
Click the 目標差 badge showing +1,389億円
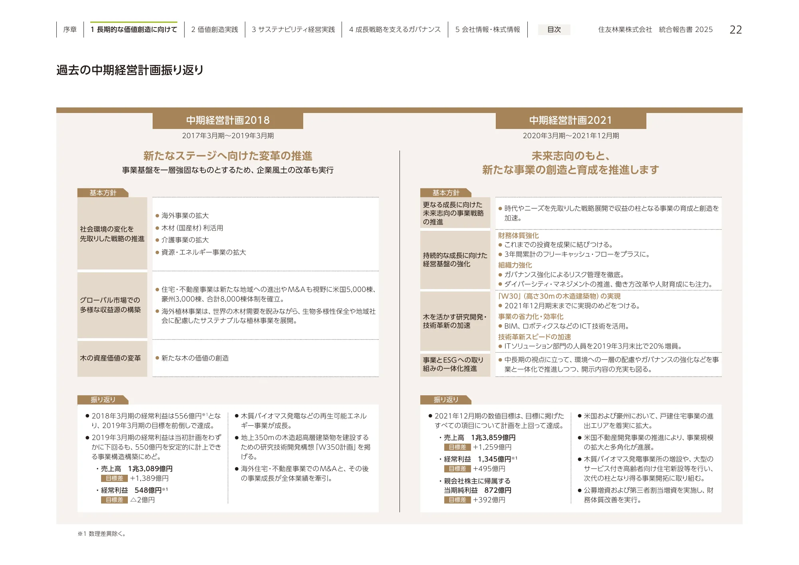click(115, 478)
